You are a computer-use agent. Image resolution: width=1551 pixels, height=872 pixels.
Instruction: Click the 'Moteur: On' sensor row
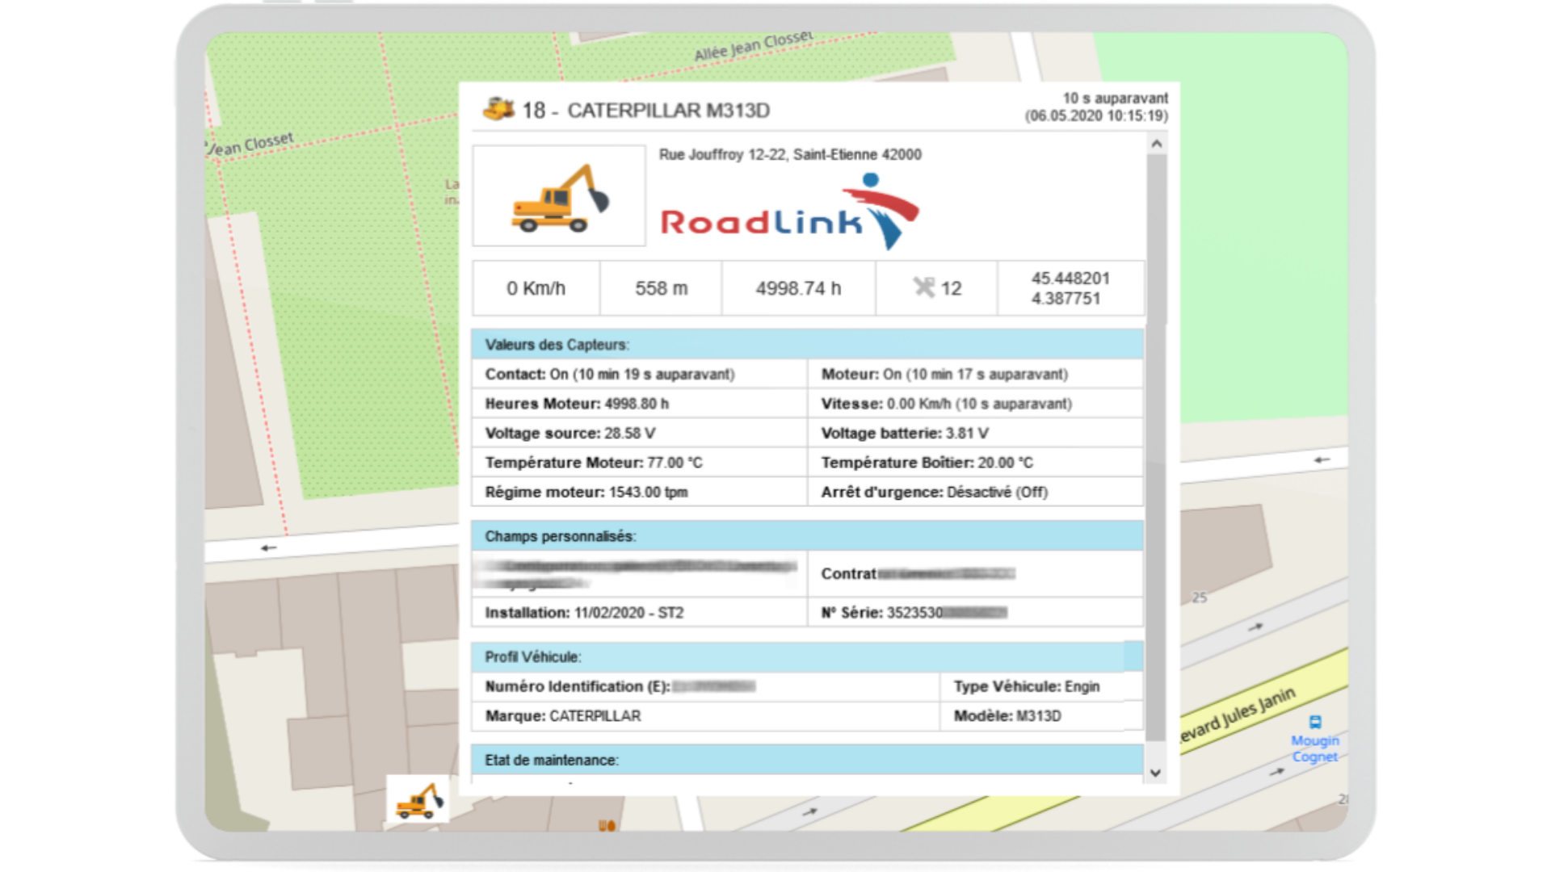pos(976,374)
